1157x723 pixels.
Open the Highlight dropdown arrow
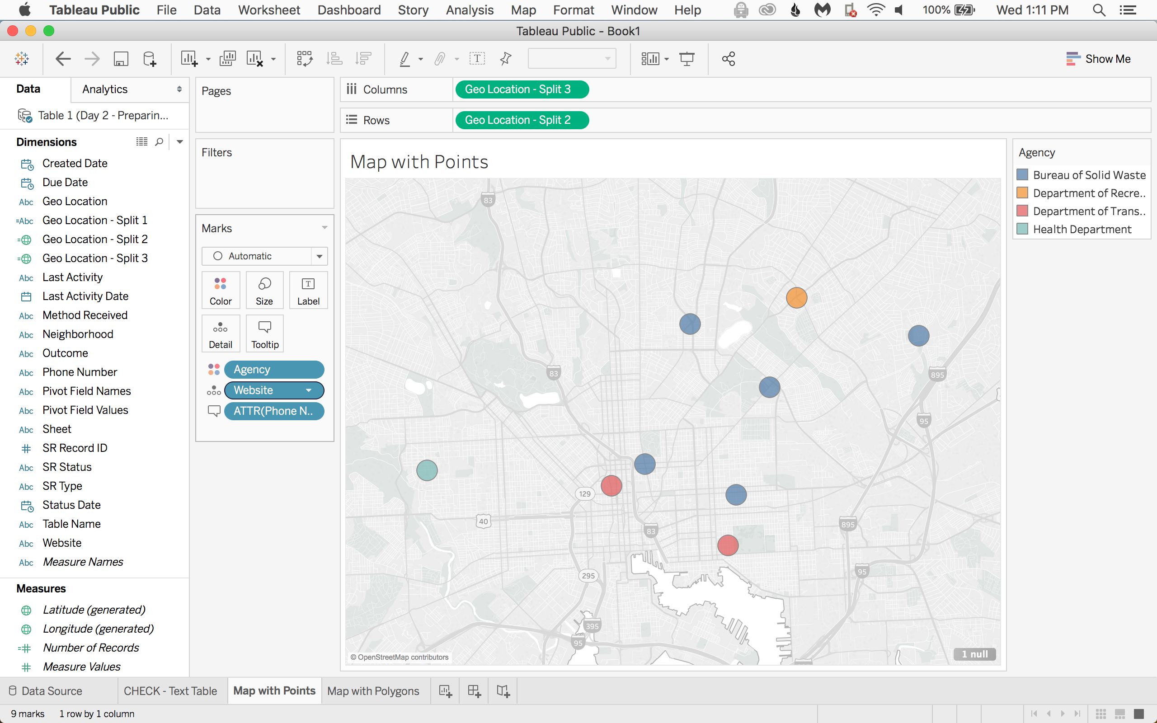421,59
